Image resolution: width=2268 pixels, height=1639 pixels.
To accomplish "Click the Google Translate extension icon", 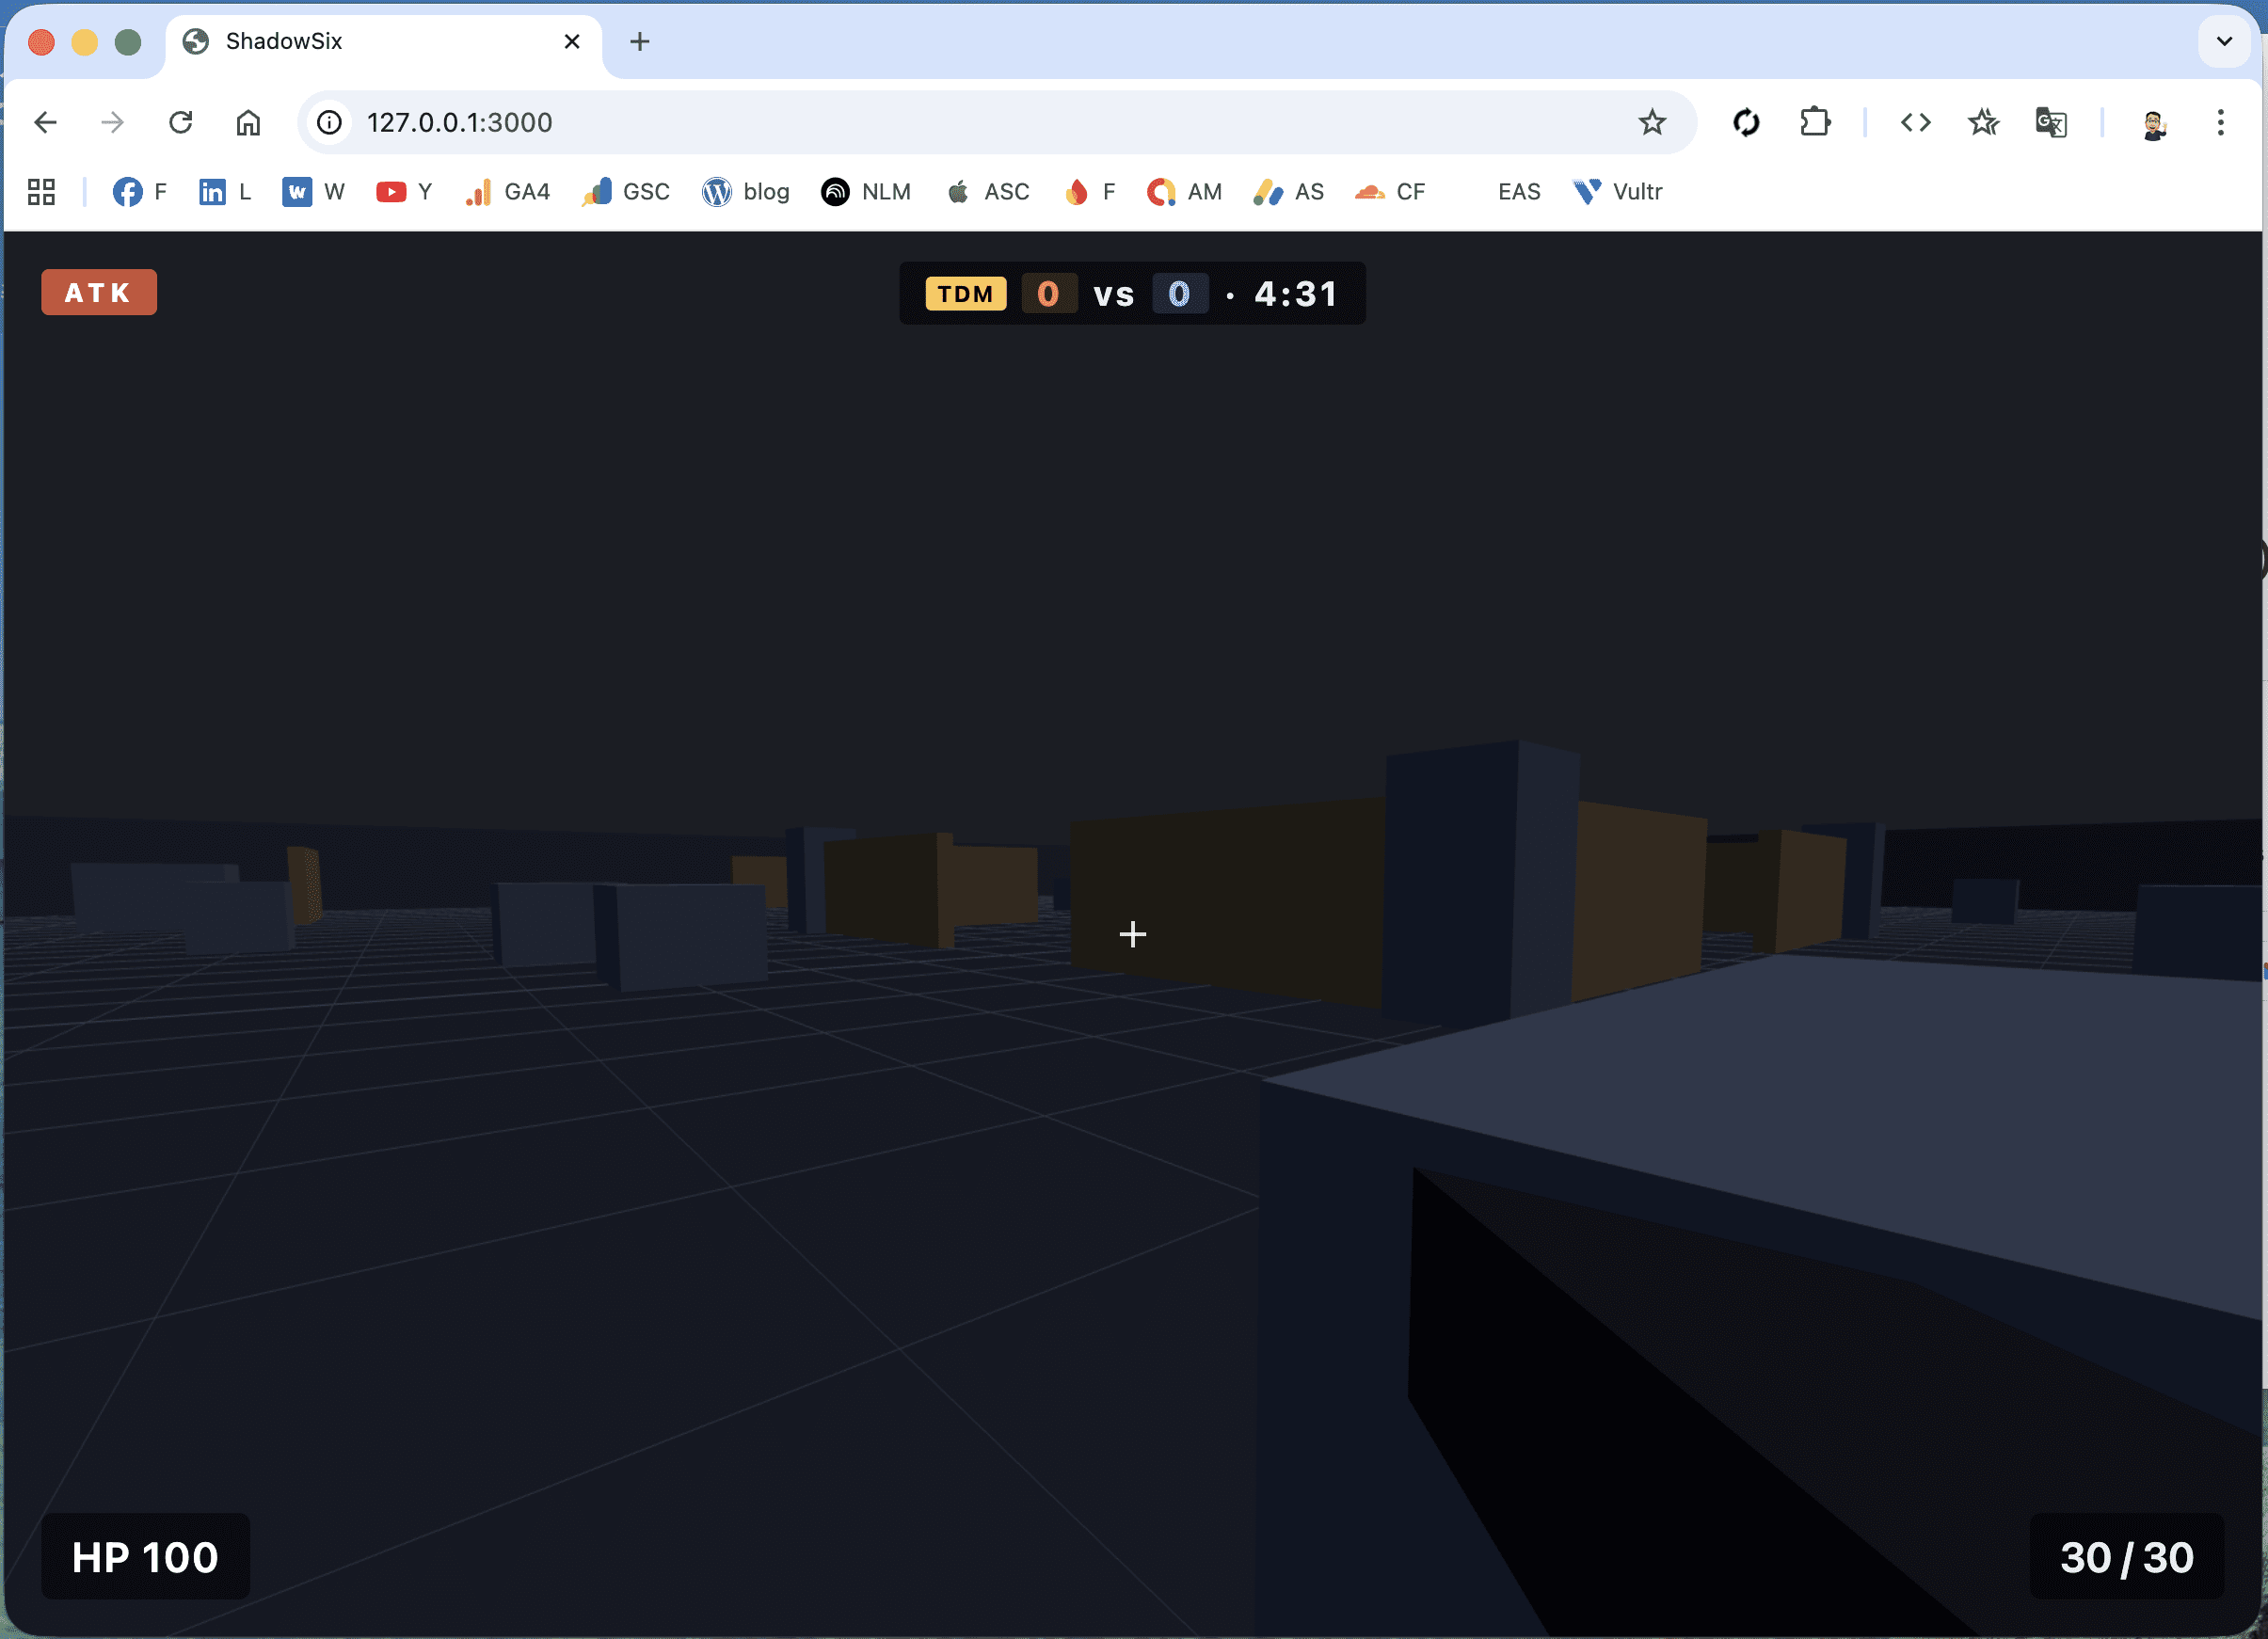I will coord(2050,122).
